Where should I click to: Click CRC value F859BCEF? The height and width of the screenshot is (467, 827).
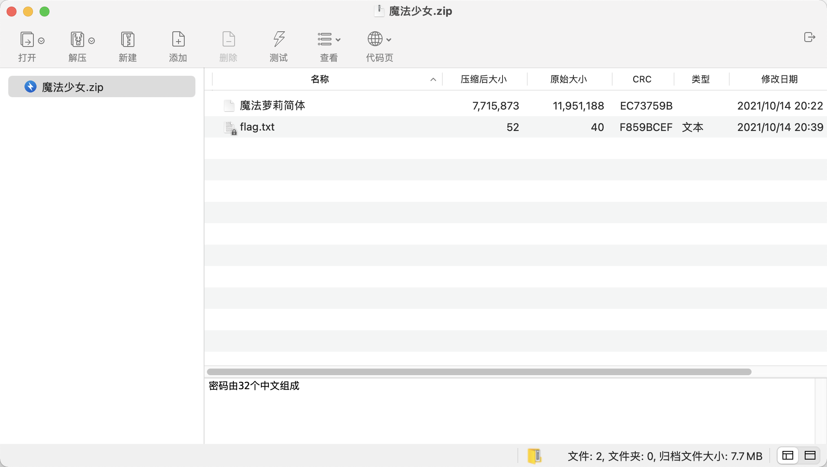(x=646, y=127)
